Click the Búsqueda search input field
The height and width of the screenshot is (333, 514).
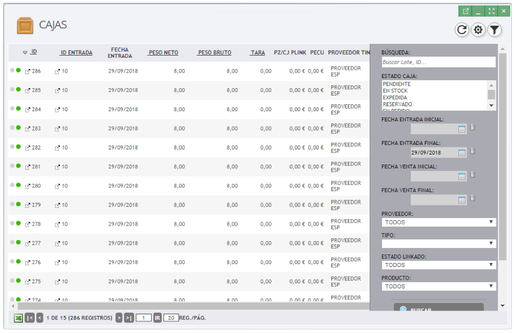pos(438,63)
